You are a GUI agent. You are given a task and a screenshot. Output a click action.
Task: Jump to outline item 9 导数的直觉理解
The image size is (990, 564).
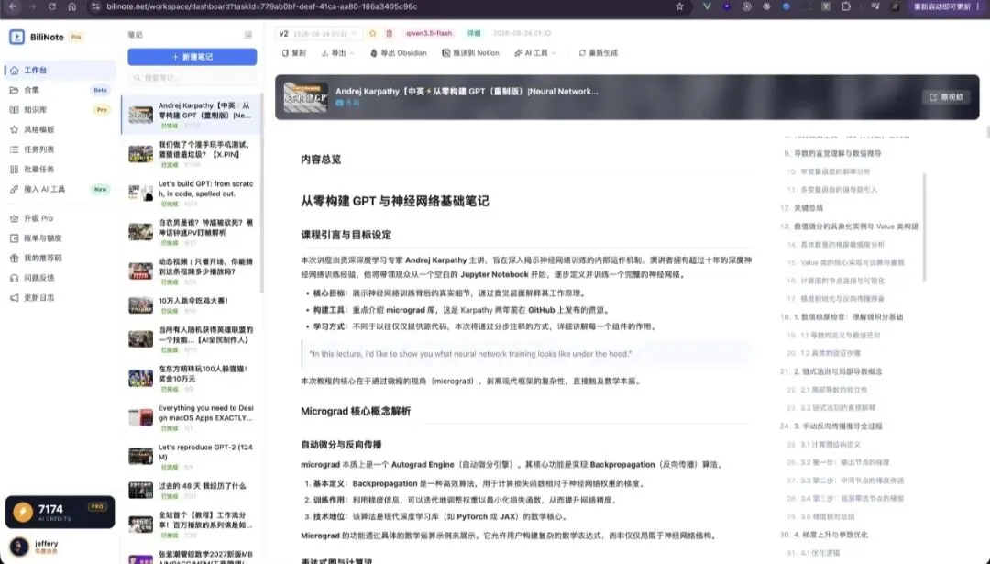[x=832, y=153]
